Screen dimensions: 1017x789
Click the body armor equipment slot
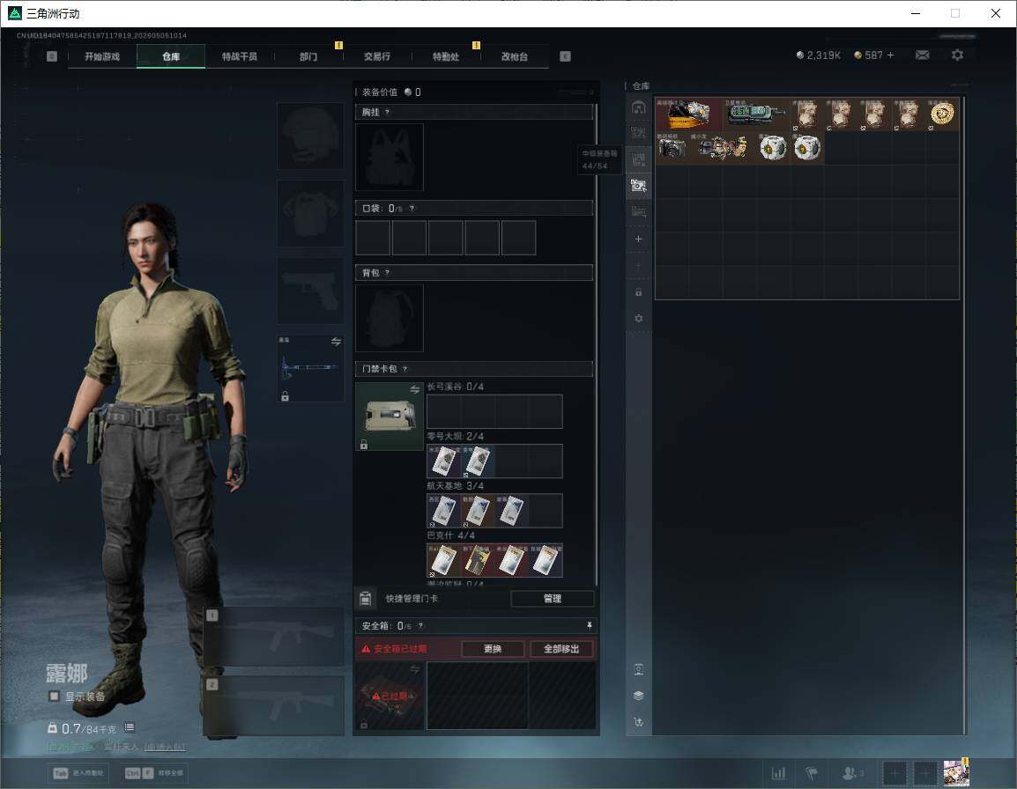[311, 213]
